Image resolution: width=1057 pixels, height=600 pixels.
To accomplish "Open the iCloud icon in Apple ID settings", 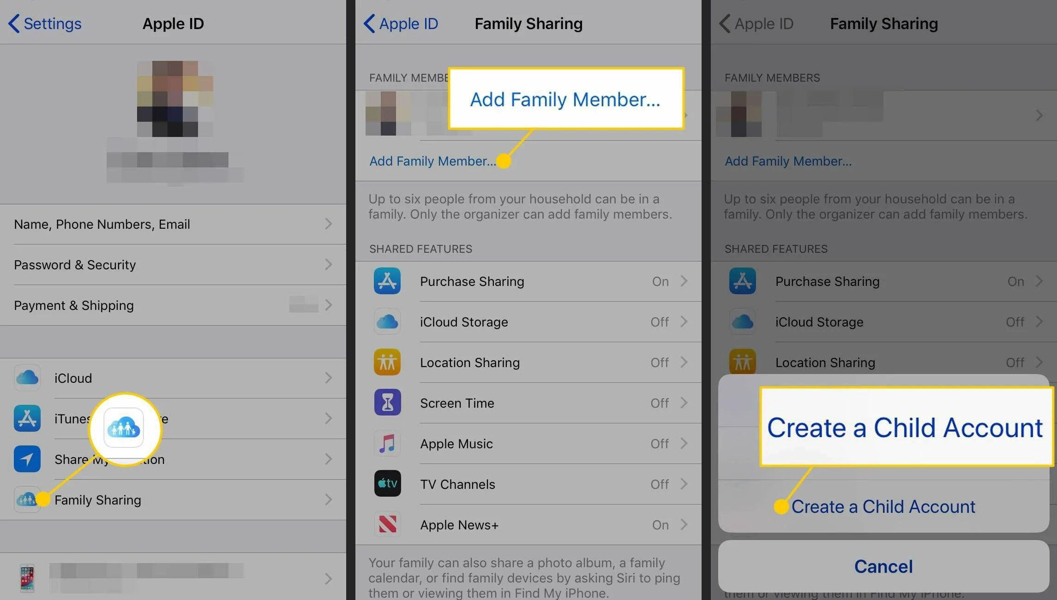I will 27,378.
